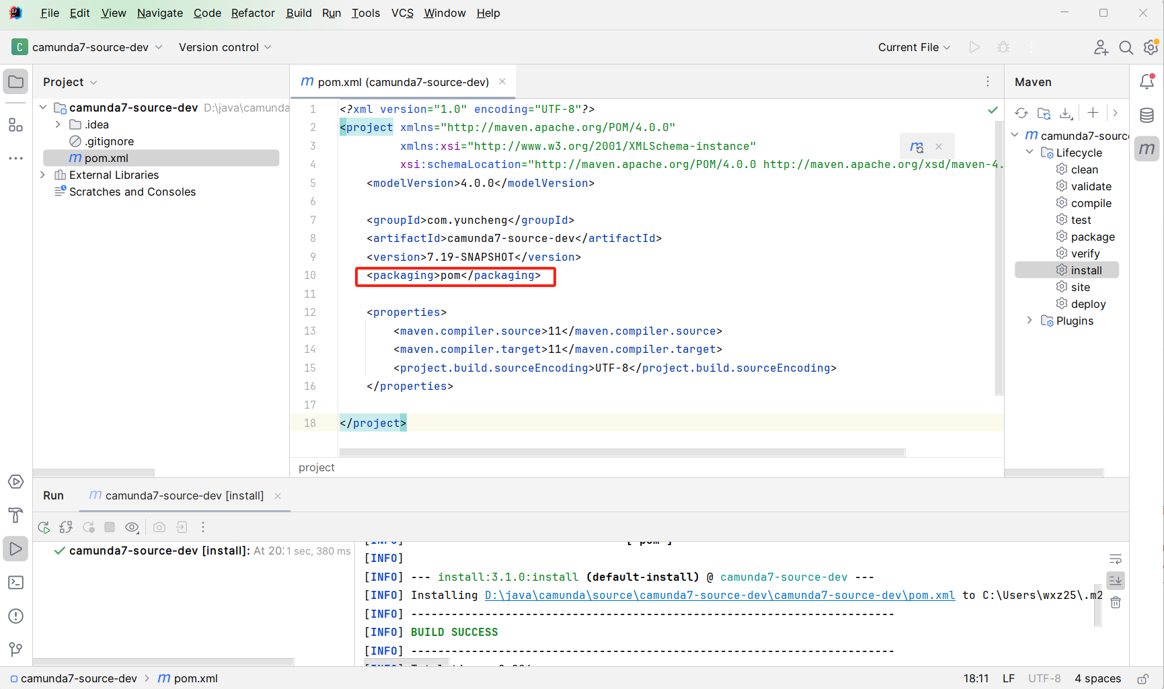Expand the .idea folder
1164x689 pixels.
click(58, 124)
